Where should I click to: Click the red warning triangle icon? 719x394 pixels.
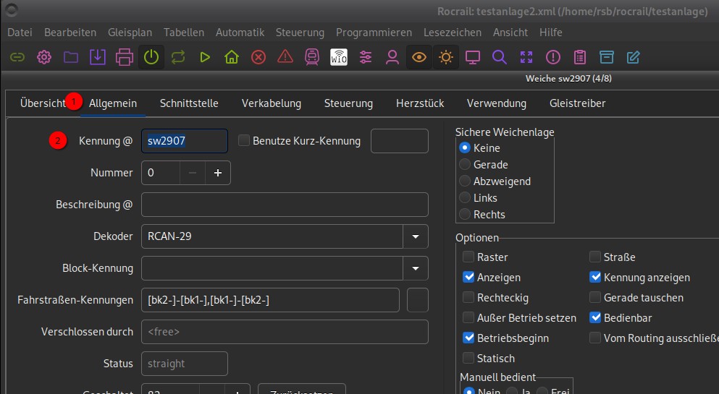pos(285,57)
